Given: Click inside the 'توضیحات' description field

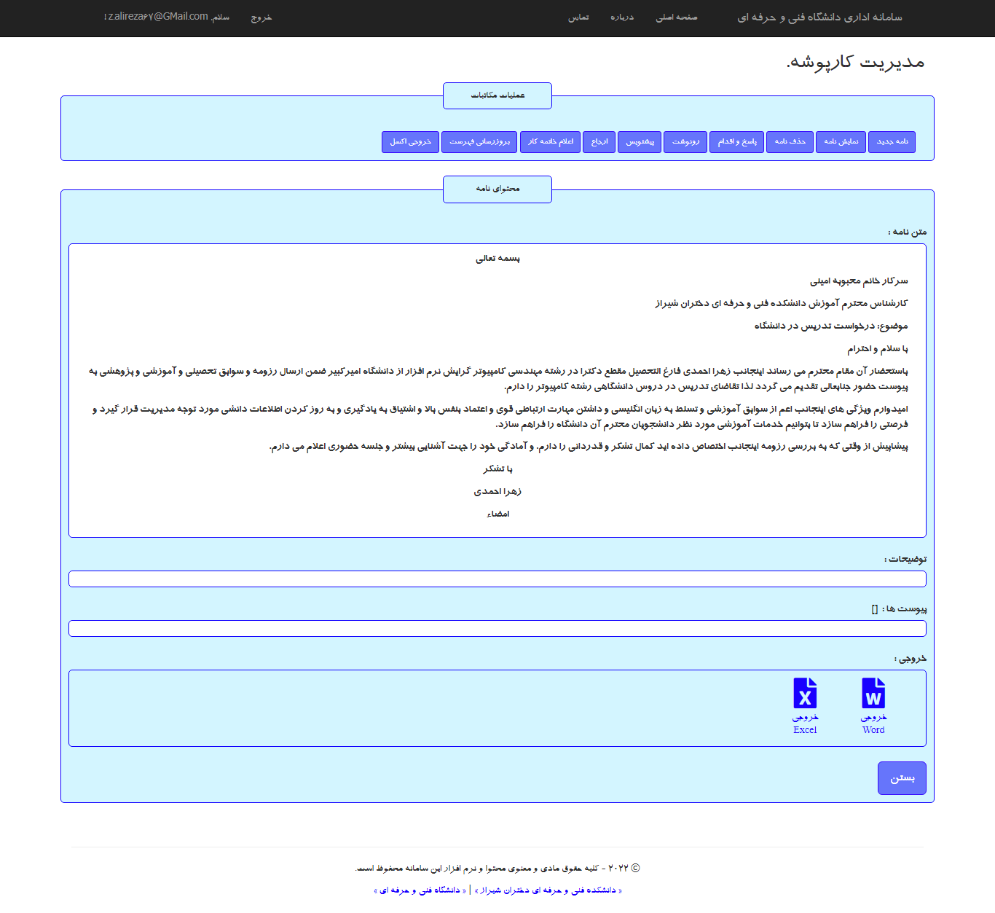Looking at the screenshot, I should pyautogui.click(x=497, y=579).
